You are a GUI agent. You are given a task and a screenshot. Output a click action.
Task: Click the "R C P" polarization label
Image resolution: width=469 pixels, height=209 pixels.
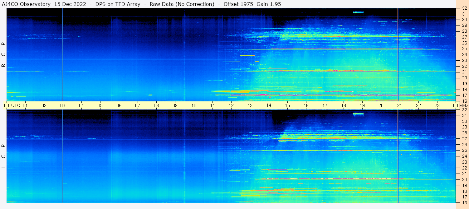tap(4, 55)
